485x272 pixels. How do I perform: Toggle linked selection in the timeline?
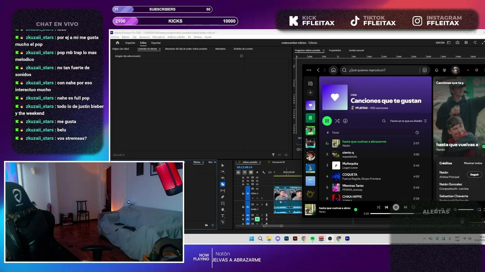tap(251, 172)
